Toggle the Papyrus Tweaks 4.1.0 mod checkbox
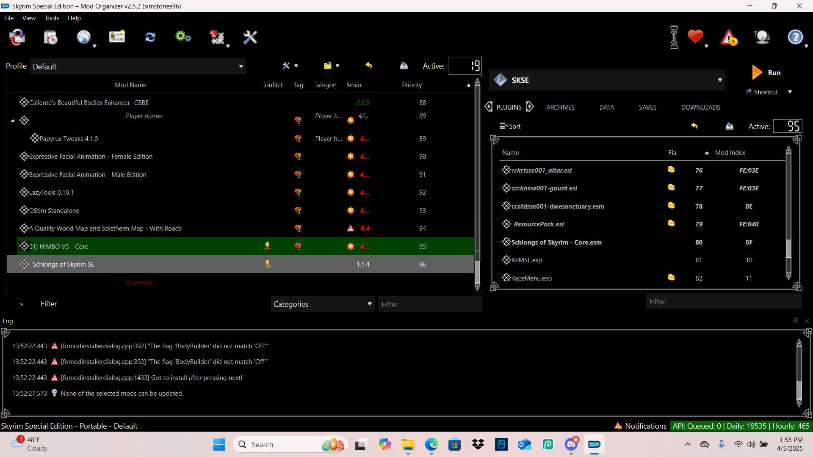Image resolution: width=813 pixels, height=457 pixels. (35, 138)
